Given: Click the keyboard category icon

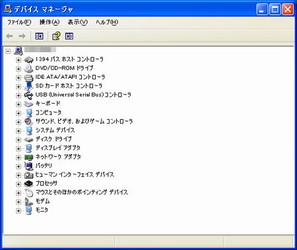Looking at the screenshot, I should coord(28,104).
